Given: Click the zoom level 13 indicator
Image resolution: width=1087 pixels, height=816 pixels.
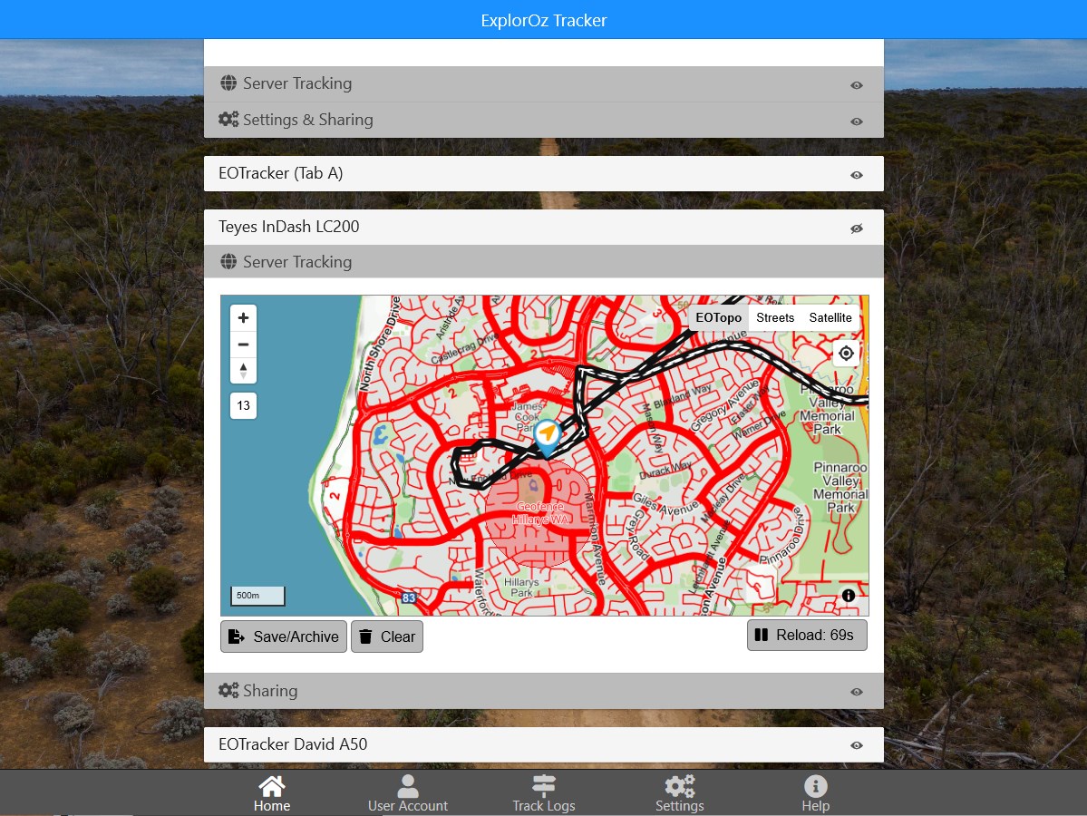Looking at the screenshot, I should [x=243, y=405].
